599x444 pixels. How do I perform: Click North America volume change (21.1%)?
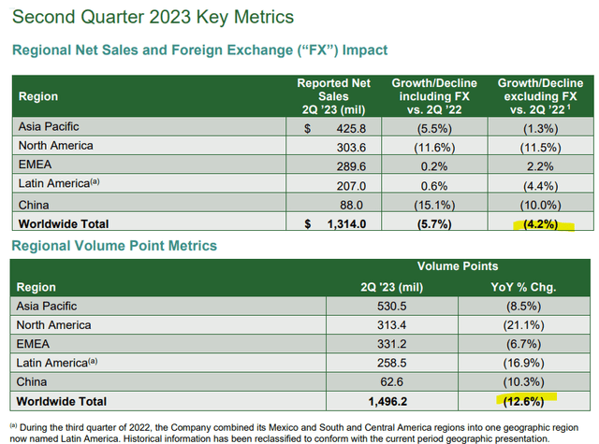(x=523, y=325)
